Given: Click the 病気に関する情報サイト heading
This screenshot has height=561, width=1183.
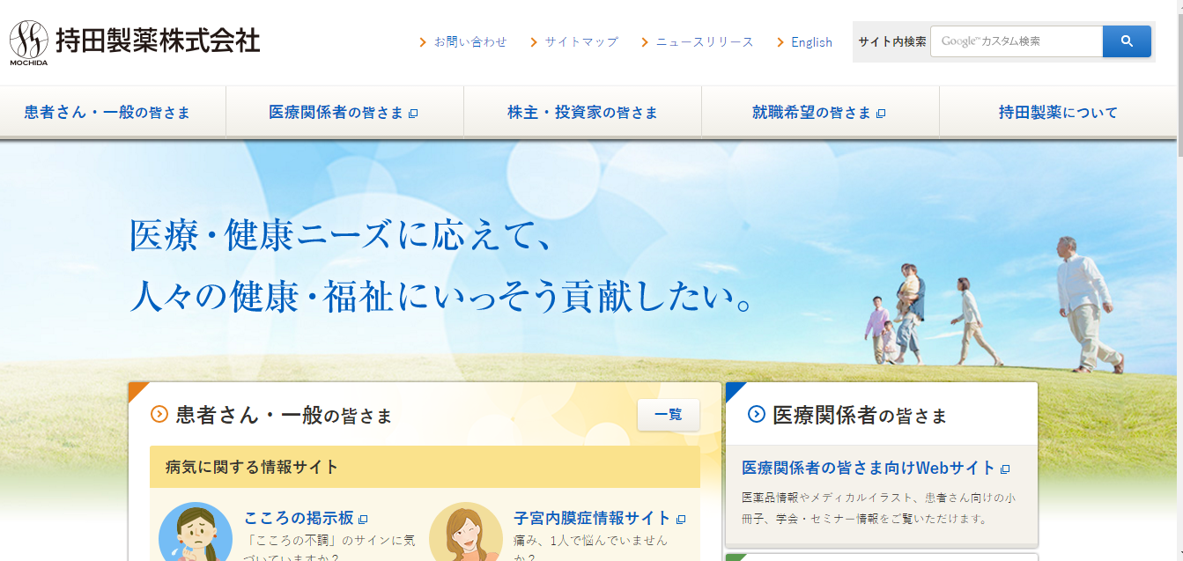Looking at the screenshot, I should coord(252,467).
